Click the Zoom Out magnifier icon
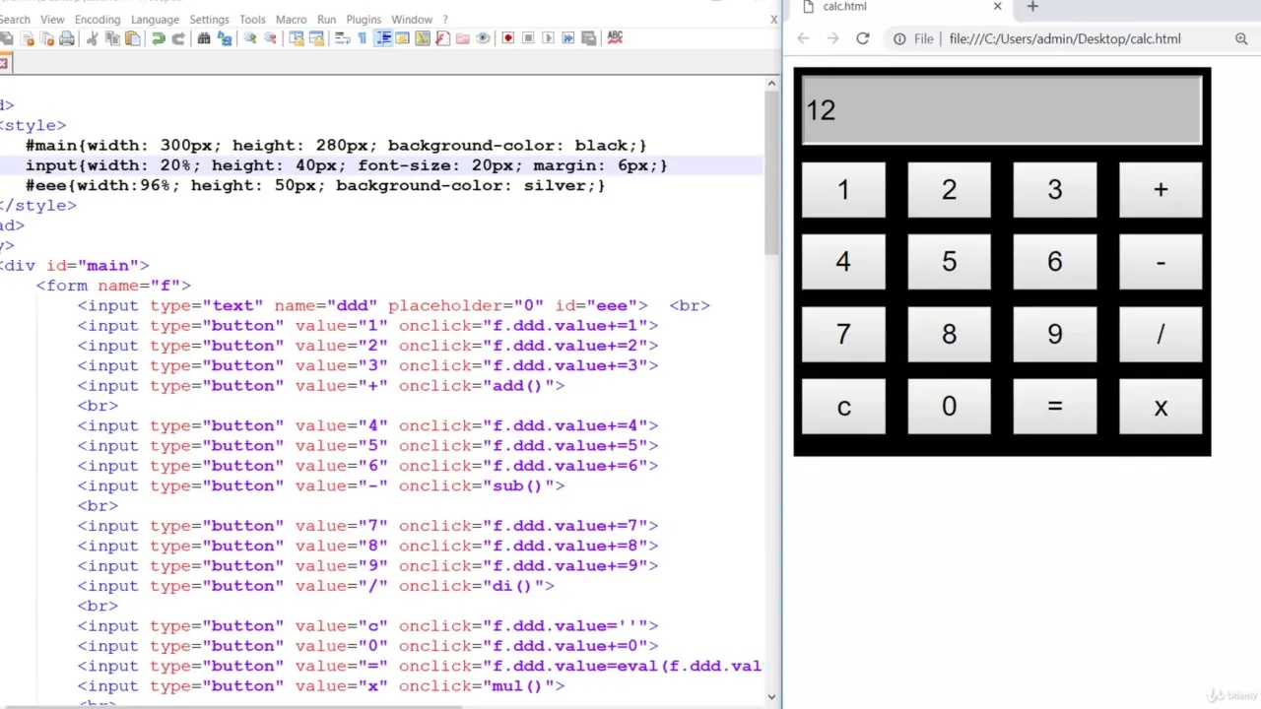 pyautogui.click(x=270, y=38)
